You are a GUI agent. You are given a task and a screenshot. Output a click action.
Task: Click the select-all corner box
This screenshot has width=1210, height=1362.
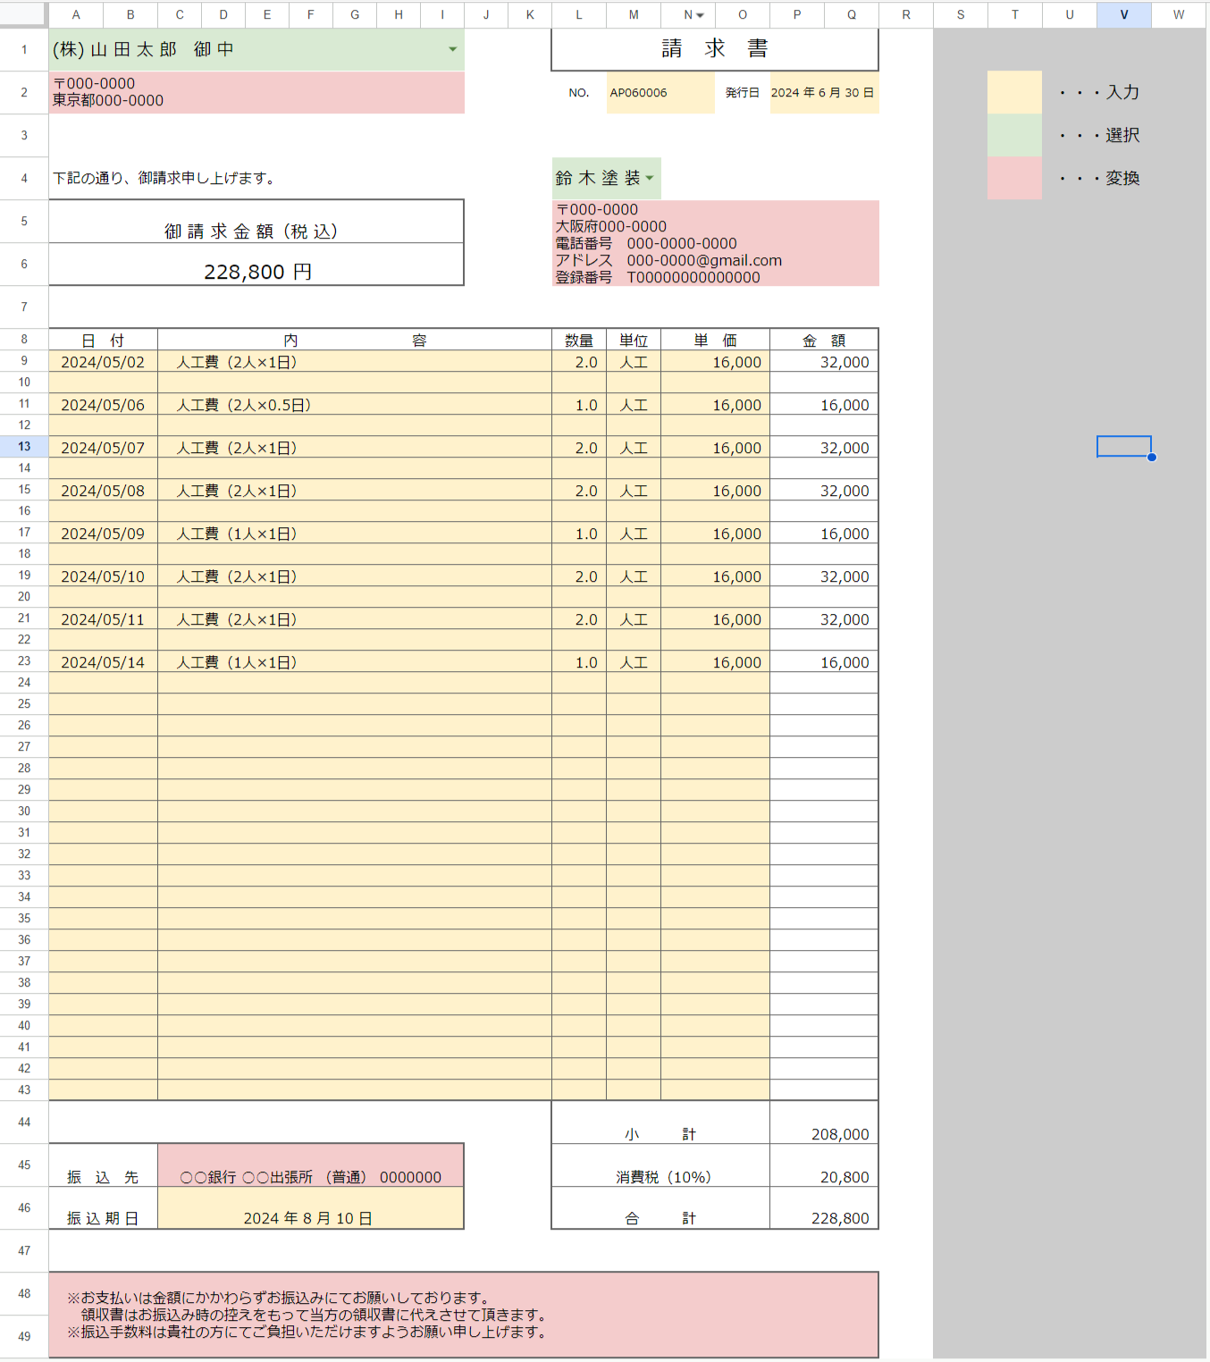pos(24,14)
